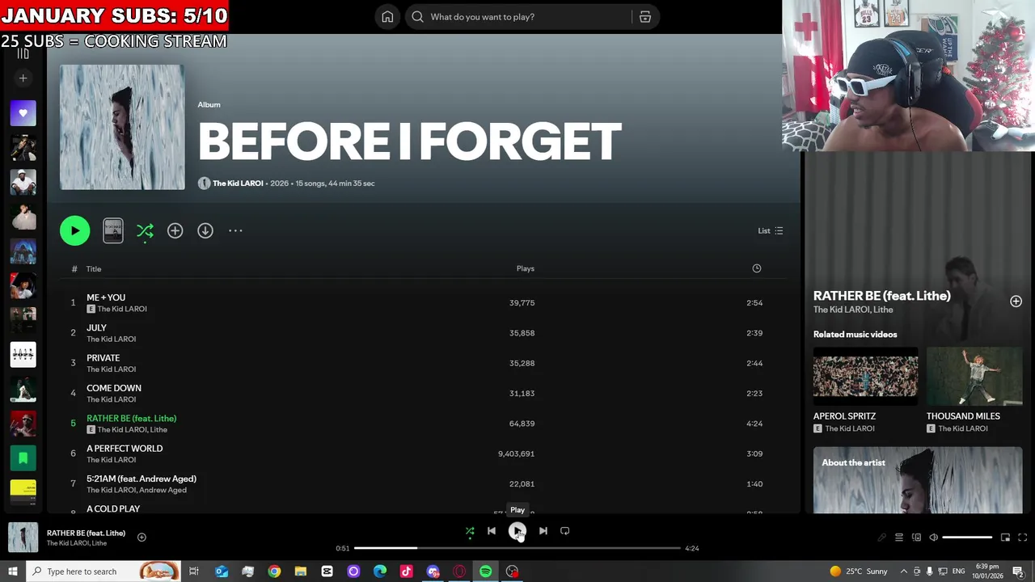Skip to the previous track
Screen dimensions: 1035x582
coord(491,531)
